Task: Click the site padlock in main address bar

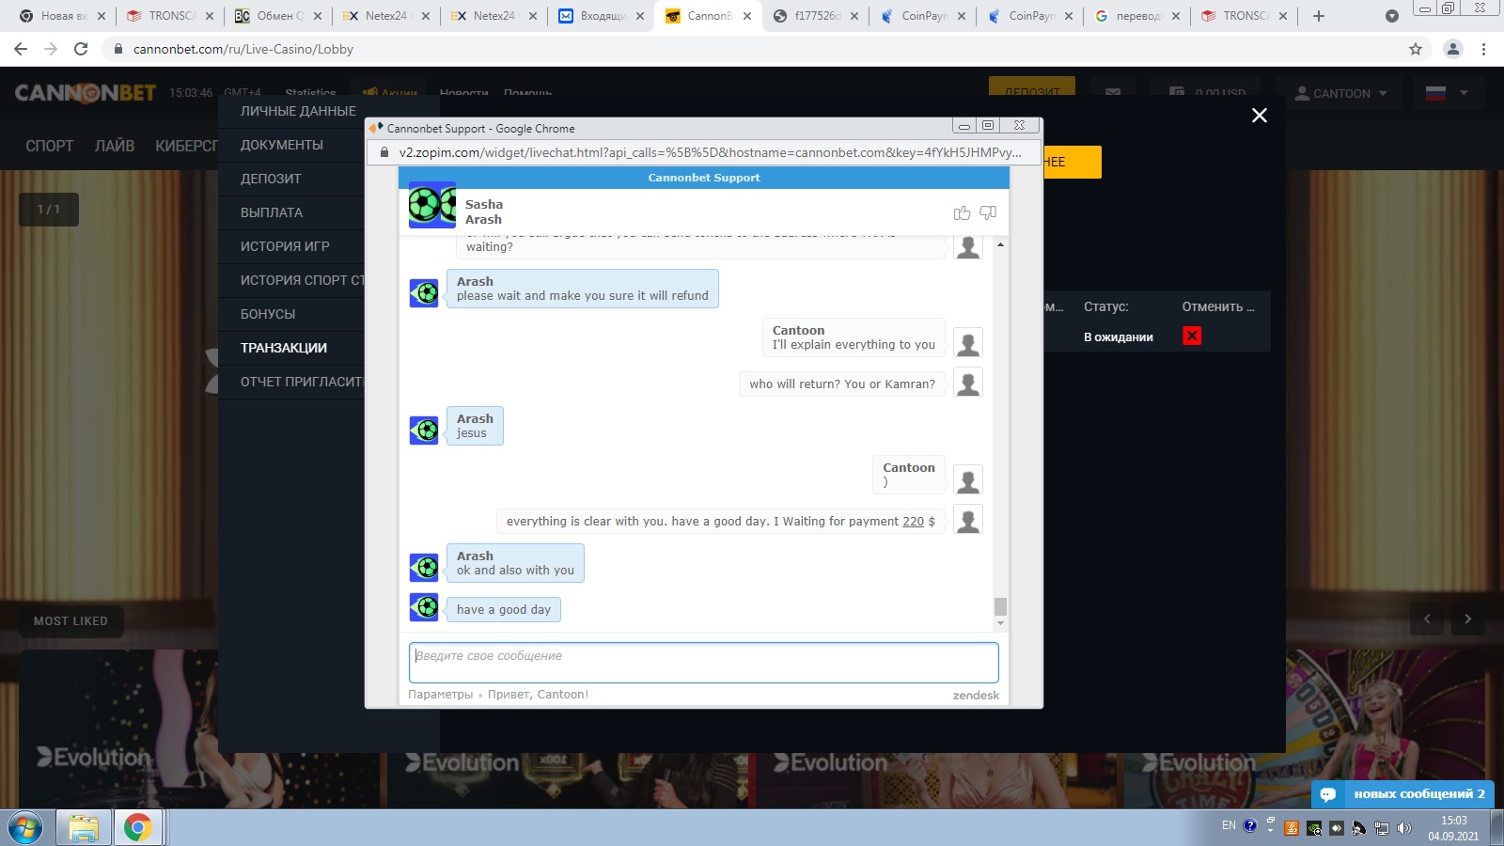Action: pos(118,49)
